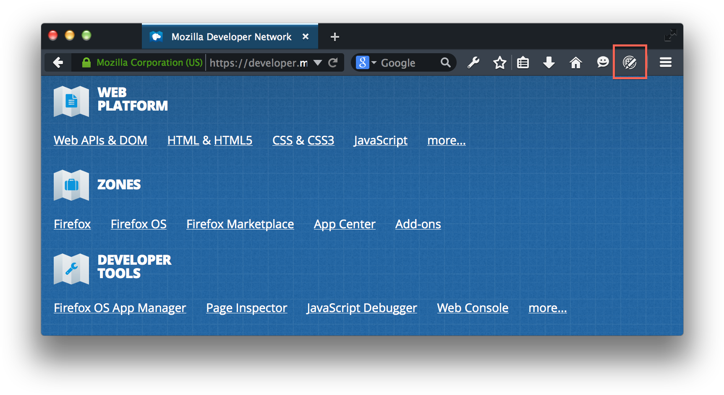Enter fullscreen with the expand arrows icon
Image resolution: width=724 pixels, height=395 pixels.
click(x=670, y=35)
